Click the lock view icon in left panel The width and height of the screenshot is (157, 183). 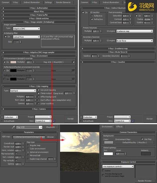(x=53, y=121)
